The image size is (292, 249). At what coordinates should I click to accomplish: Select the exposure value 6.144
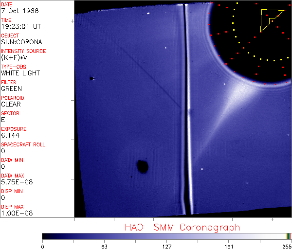coord(10,136)
